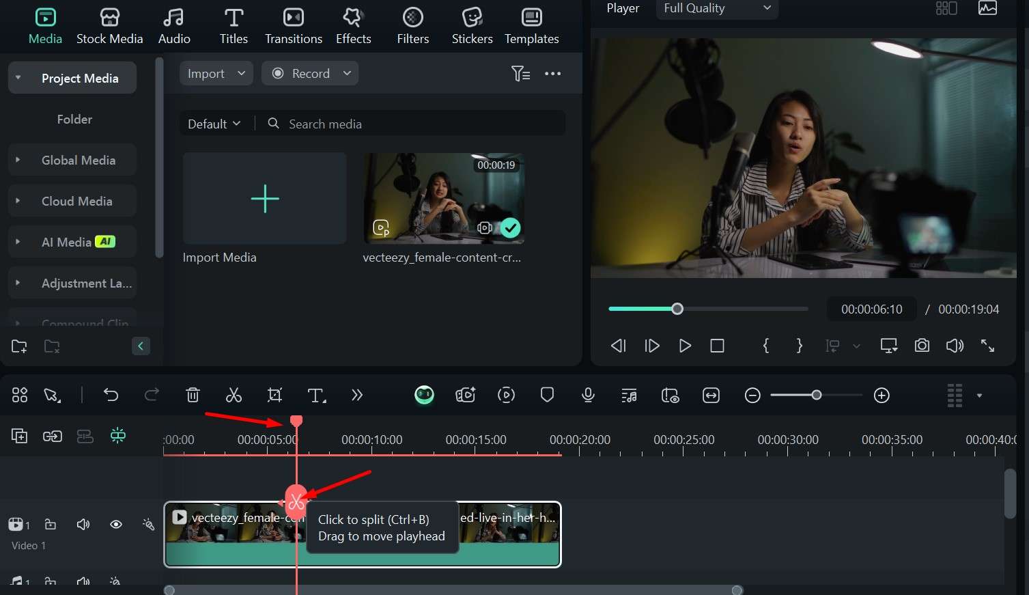Click the Record button

(x=309, y=74)
